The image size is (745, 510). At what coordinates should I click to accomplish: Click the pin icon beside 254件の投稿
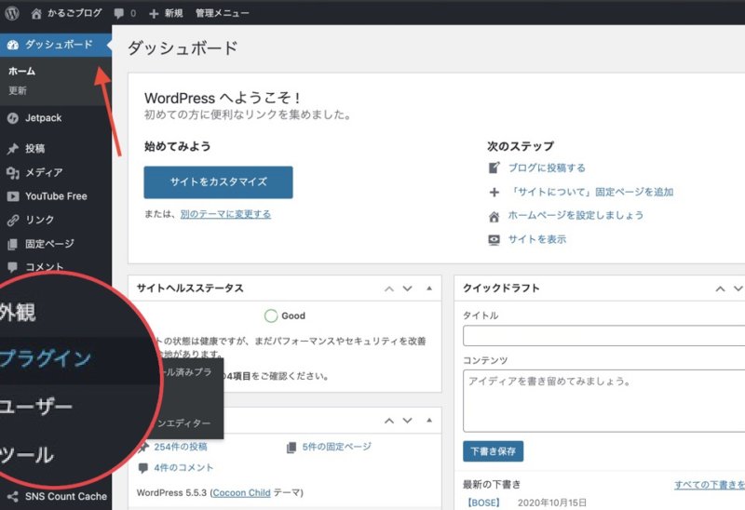tap(143, 448)
